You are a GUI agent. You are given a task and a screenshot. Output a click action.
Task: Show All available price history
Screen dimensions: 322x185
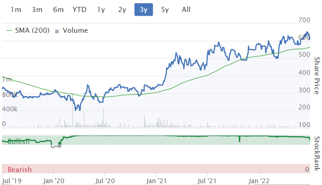click(x=186, y=9)
